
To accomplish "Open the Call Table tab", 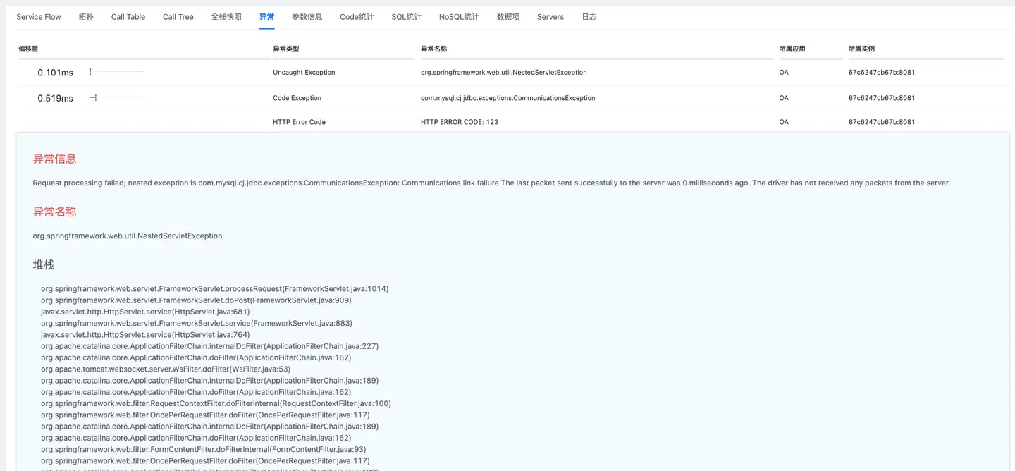I will (x=128, y=17).
